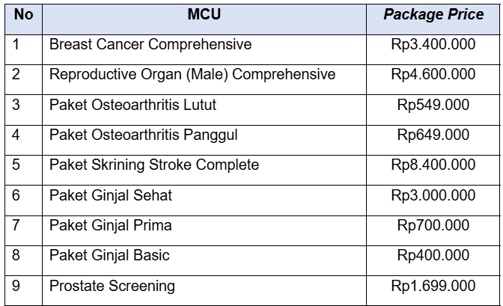Click the Prostate Screening cell
Viewport: 503px width, 306px height.
click(204, 290)
